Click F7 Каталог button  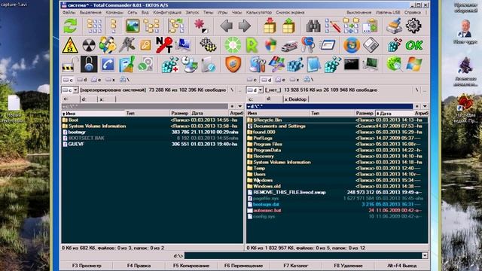coord(296,266)
